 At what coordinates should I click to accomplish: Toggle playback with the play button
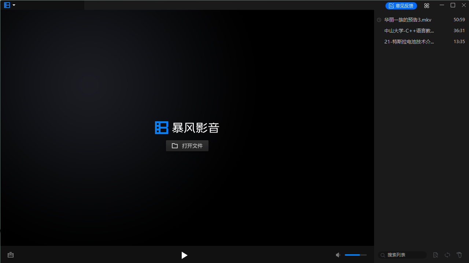click(184, 255)
